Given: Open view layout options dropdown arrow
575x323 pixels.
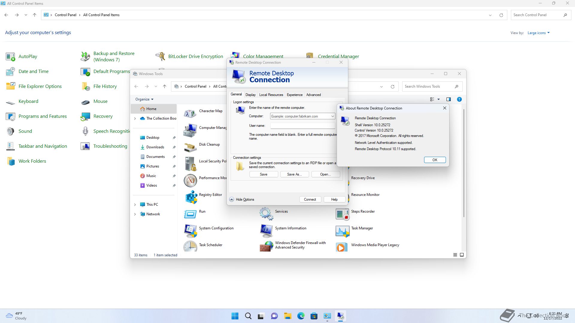Looking at the screenshot, I should [x=438, y=99].
